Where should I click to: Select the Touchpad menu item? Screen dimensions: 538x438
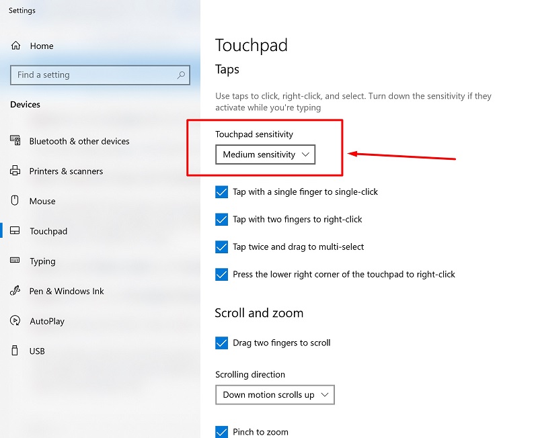pos(48,231)
